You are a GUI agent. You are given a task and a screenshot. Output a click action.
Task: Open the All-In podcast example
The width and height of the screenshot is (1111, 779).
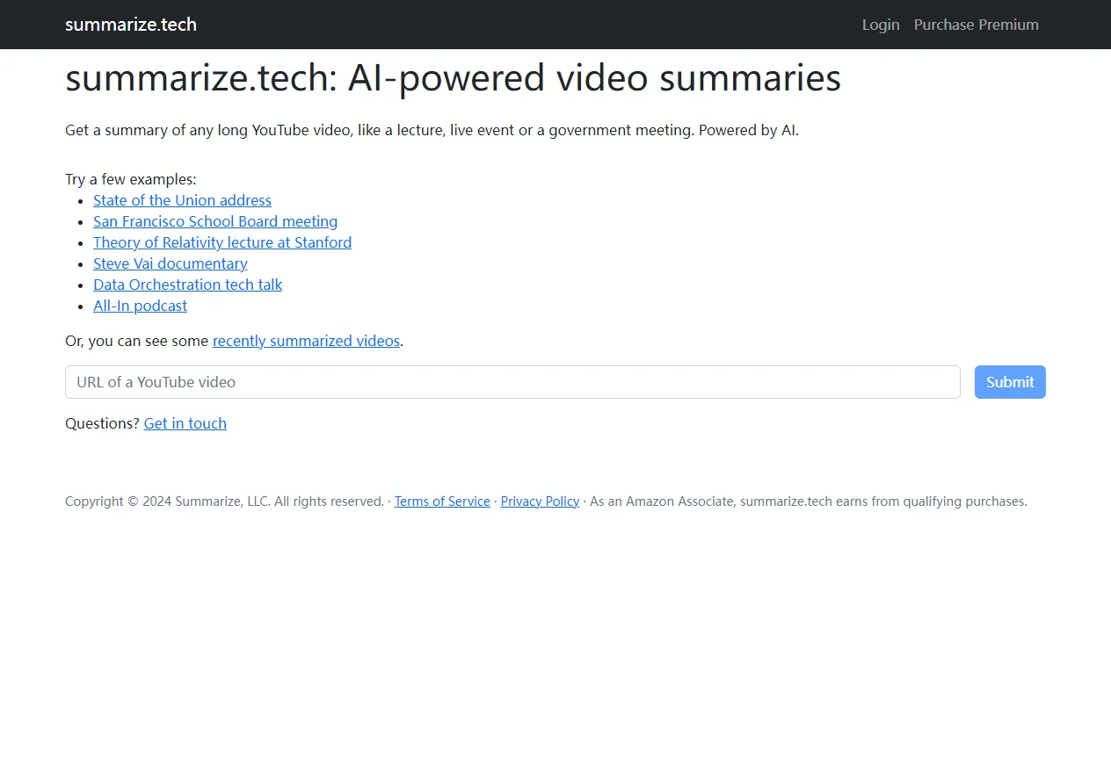tap(140, 306)
